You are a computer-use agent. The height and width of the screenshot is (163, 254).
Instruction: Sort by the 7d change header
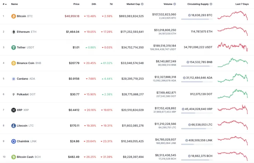tap(111, 4)
